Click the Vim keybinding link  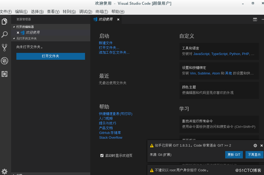pyautogui.click(x=193, y=73)
